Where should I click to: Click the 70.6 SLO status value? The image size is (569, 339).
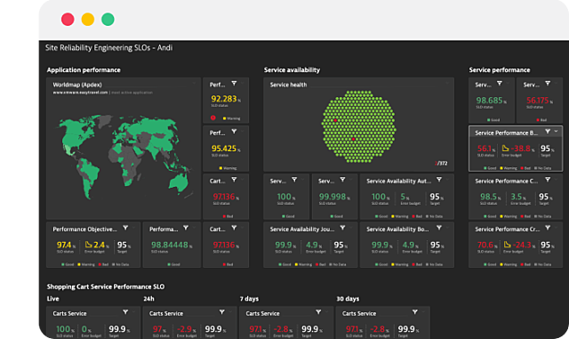pos(485,245)
